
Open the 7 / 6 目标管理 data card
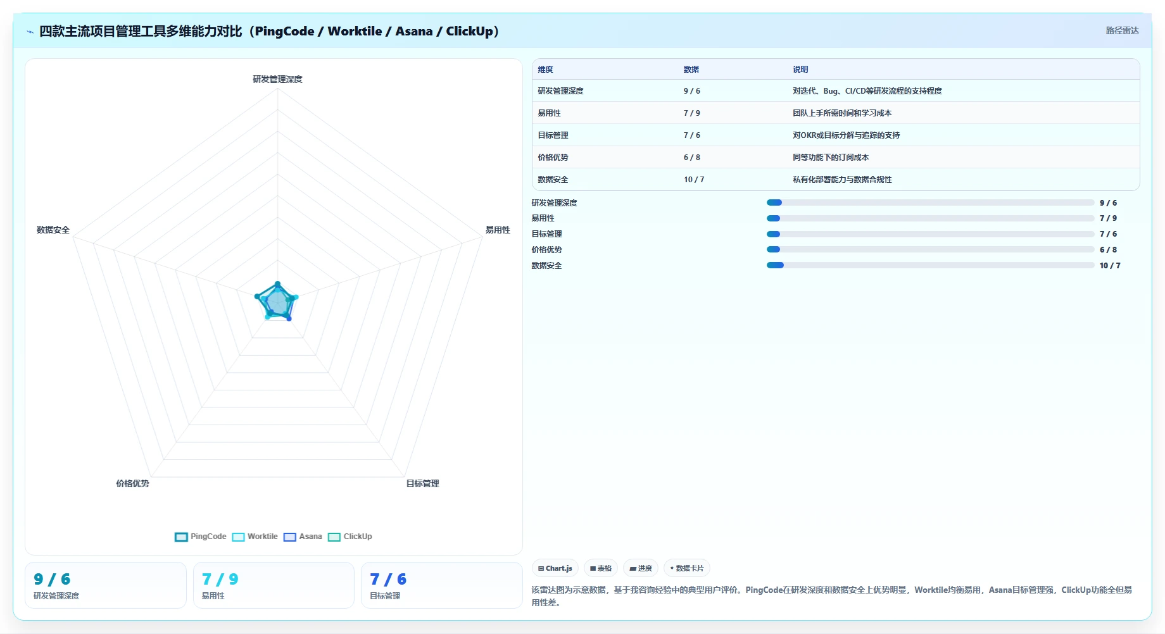coord(442,585)
